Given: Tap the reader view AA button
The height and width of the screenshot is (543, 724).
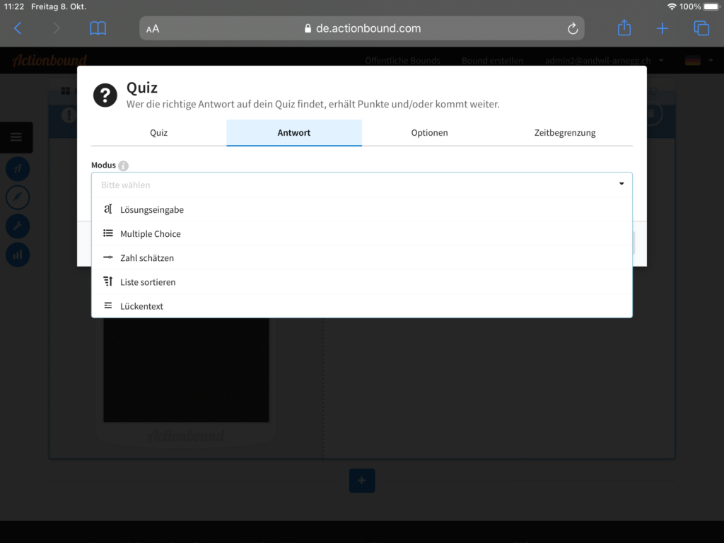Looking at the screenshot, I should click(153, 29).
